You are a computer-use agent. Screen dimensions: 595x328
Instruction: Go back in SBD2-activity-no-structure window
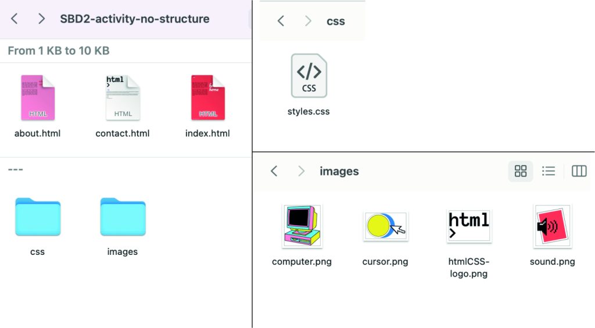coord(15,19)
